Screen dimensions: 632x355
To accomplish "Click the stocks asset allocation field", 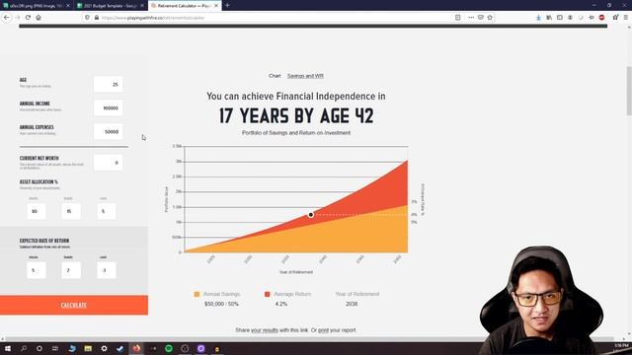I will coord(37,211).
